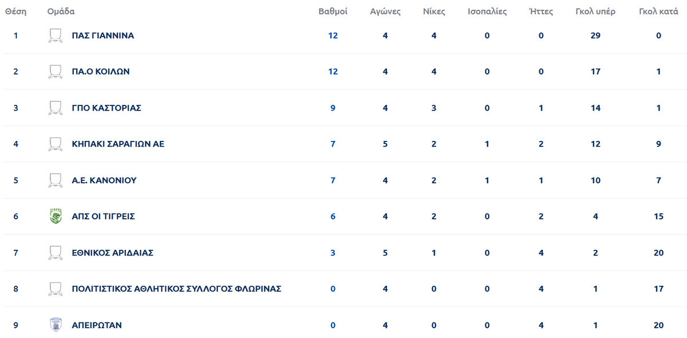Click ΓΠΟ ΚΑΣΤΟΡΙΑΣ goals-for value 14
This screenshot has width=687, height=338.
point(595,108)
